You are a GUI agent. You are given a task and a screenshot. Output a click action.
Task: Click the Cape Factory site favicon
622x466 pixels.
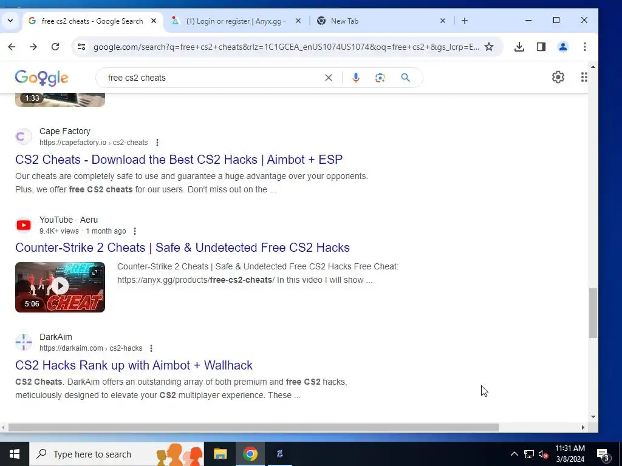pyautogui.click(x=24, y=137)
